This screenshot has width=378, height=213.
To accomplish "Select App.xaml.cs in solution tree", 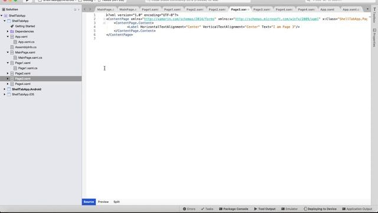I will [26, 42].
